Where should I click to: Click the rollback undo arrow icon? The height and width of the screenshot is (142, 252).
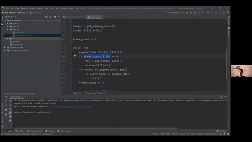224,13
